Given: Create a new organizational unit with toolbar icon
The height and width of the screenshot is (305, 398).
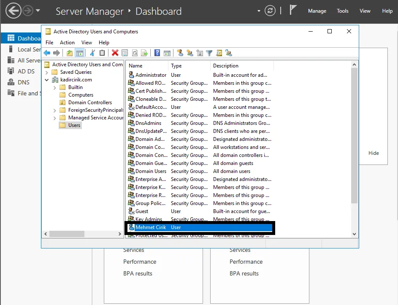Looking at the screenshot, I should (200, 53).
